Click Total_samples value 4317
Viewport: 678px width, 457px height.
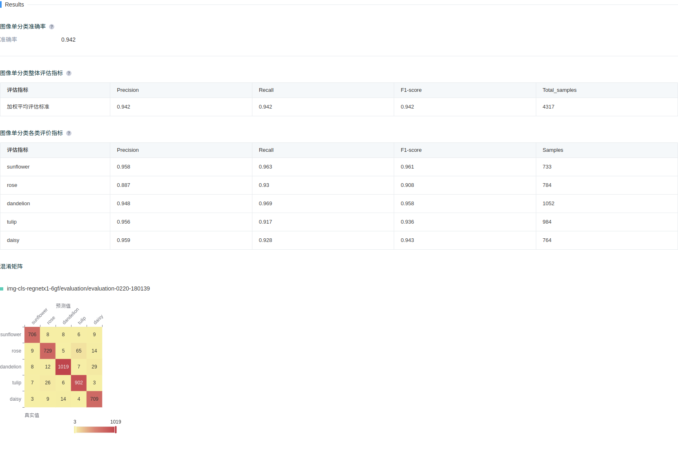tap(549, 107)
